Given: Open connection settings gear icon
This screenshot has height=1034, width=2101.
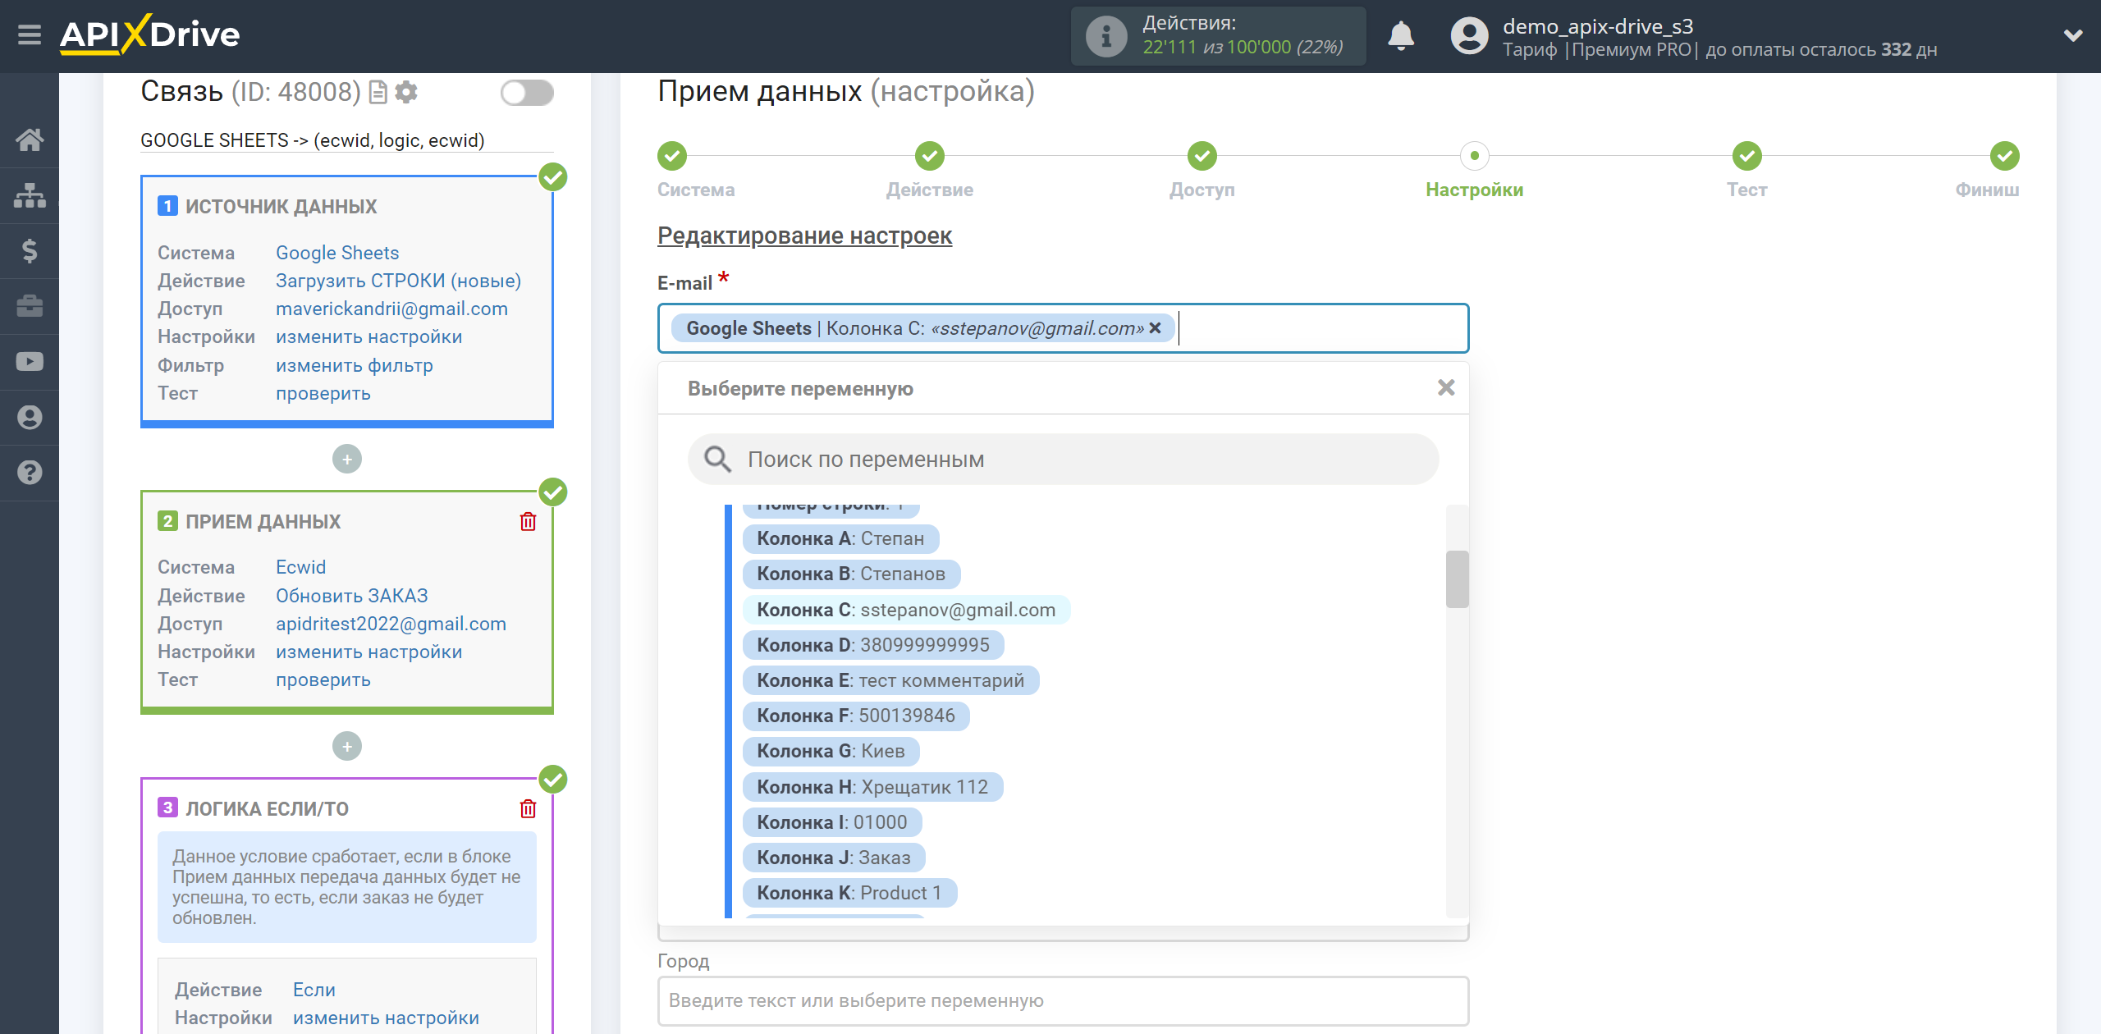Looking at the screenshot, I should point(406,92).
